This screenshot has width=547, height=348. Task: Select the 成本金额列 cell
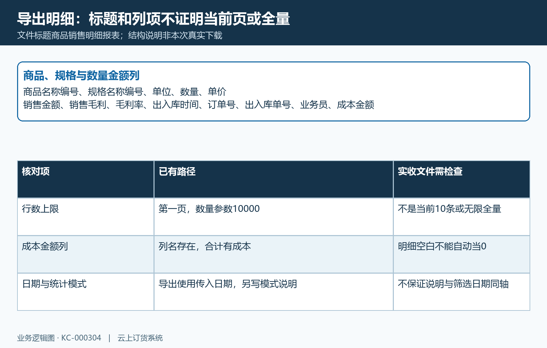pos(85,254)
